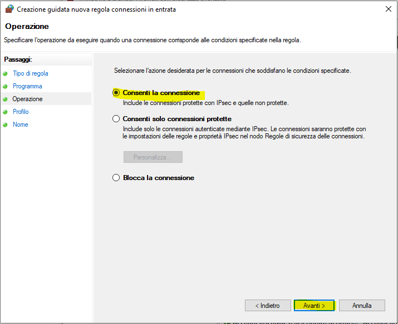Close the rule creation wizard window
Viewport: 398px width, 324px height.
(387, 9)
